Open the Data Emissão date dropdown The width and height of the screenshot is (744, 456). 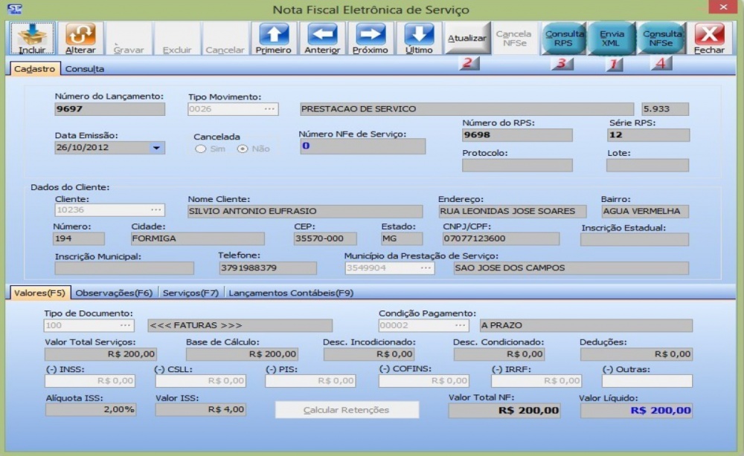pyautogui.click(x=157, y=148)
